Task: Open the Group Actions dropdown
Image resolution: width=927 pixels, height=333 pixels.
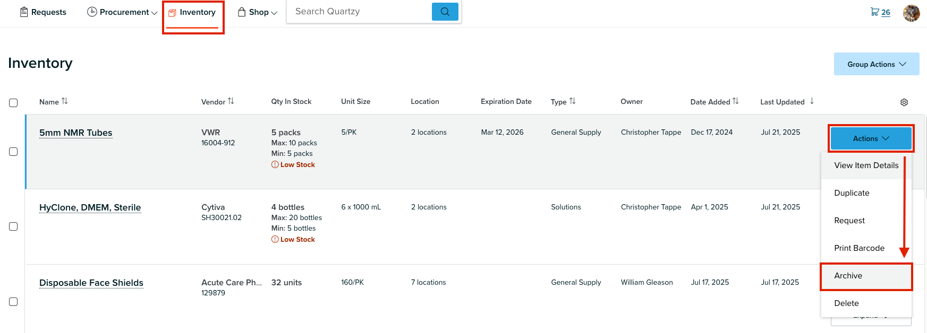Action: [x=877, y=64]
